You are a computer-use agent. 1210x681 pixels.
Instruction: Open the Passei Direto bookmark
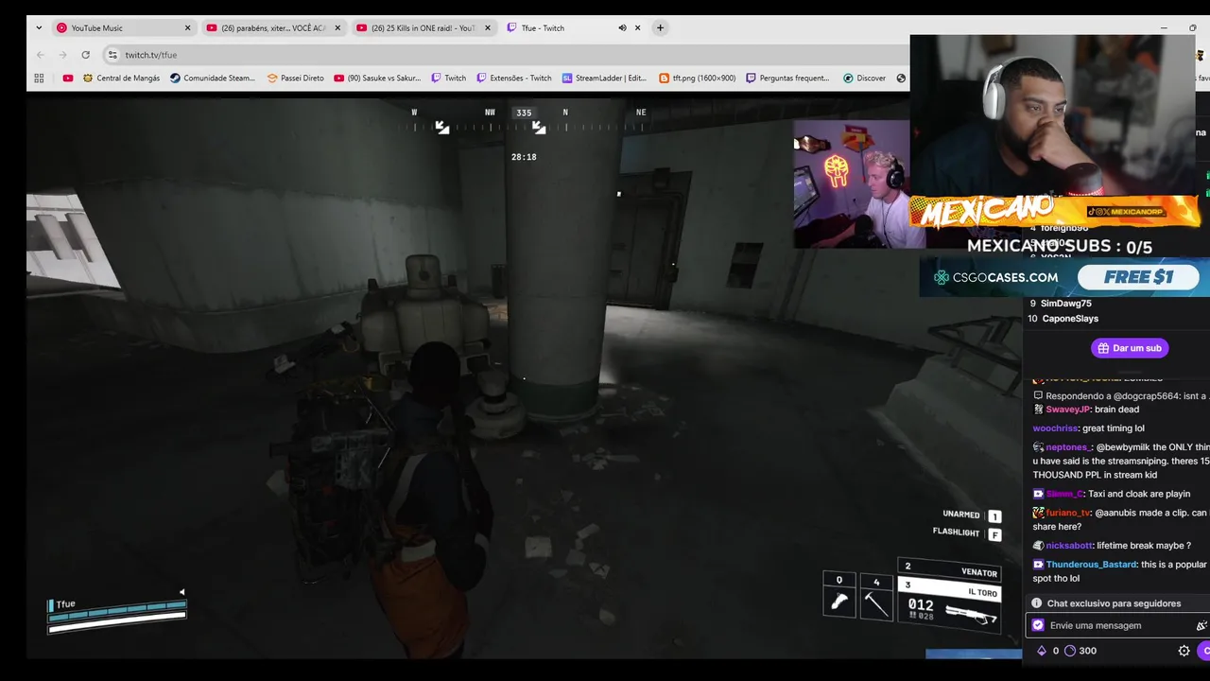296,79
